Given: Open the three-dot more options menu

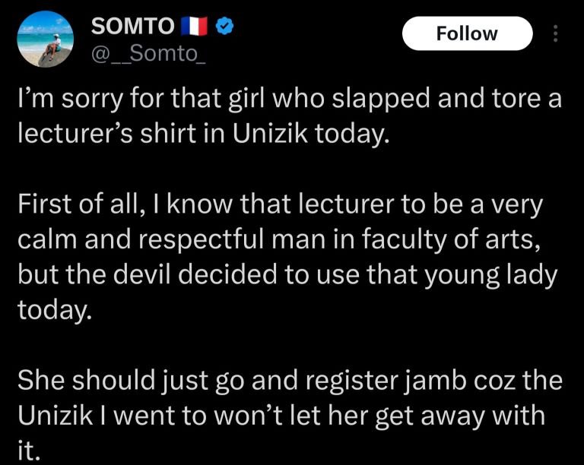Looking at the screenshot, I should 555,33.
